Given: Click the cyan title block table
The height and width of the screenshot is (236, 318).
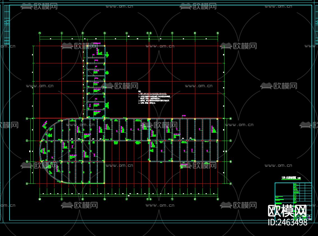Looking at the screenshot, I should 293,201.
